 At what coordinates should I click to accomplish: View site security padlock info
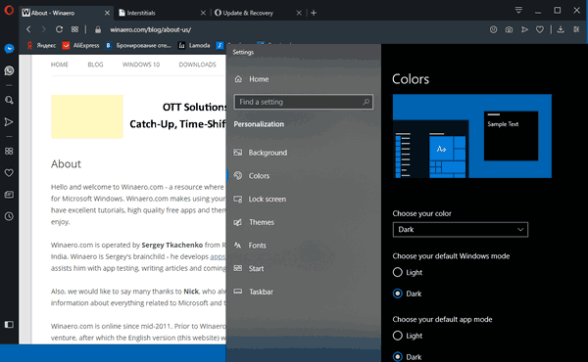pos(98,29)
